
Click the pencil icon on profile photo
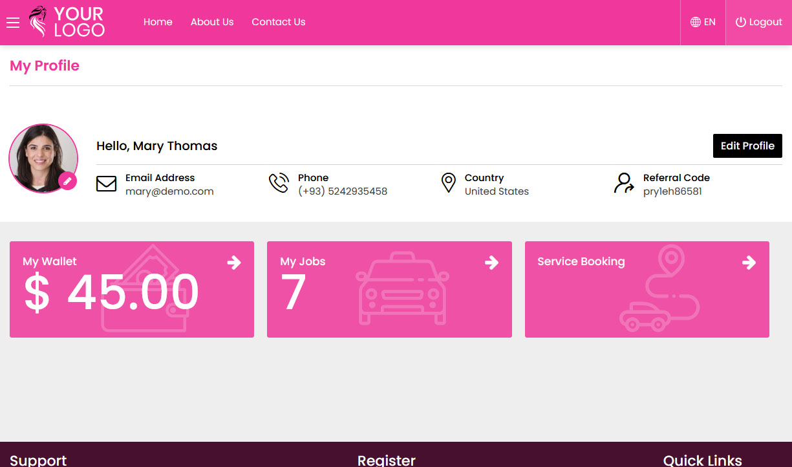(x=68, y=181)
